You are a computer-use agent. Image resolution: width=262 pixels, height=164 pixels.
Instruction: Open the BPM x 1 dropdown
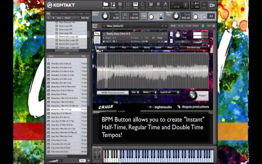[x=150, y=92]
